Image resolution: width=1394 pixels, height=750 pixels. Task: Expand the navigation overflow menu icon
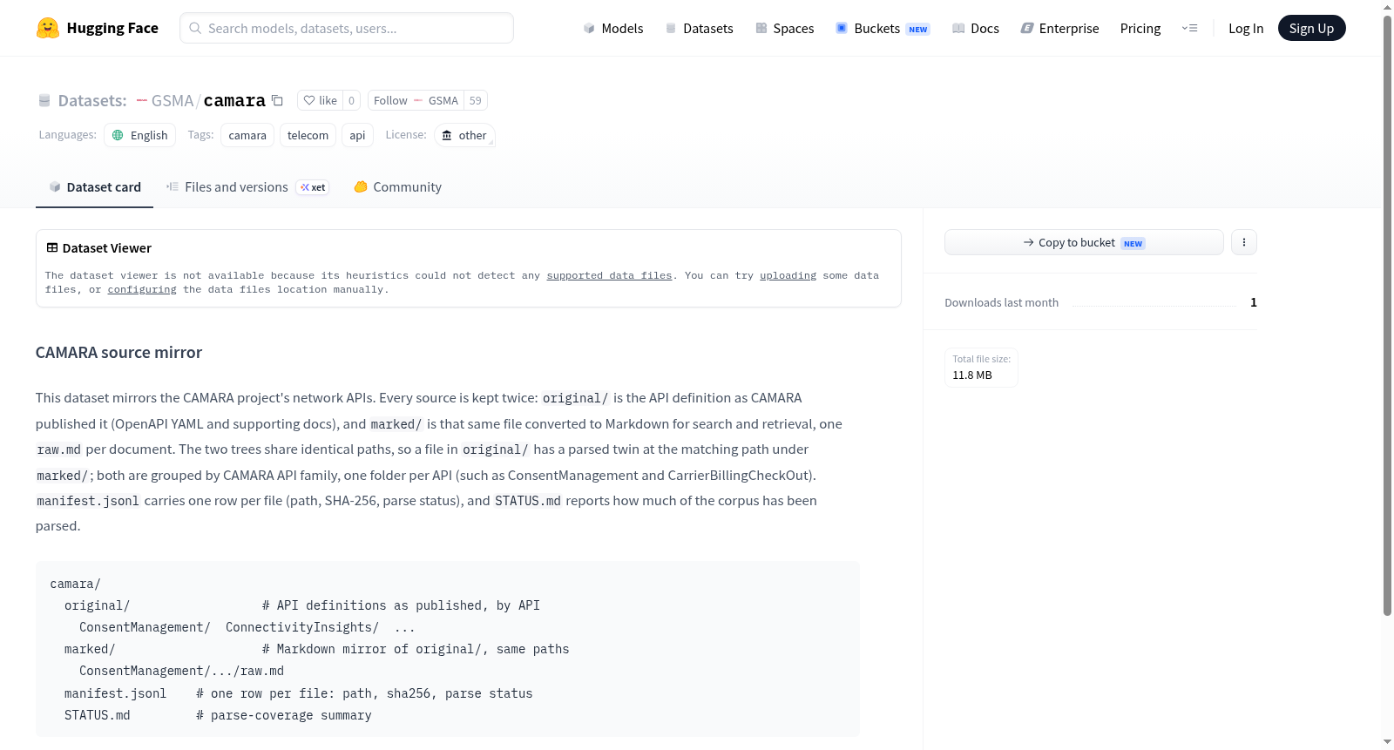(x=1189, y=28)
